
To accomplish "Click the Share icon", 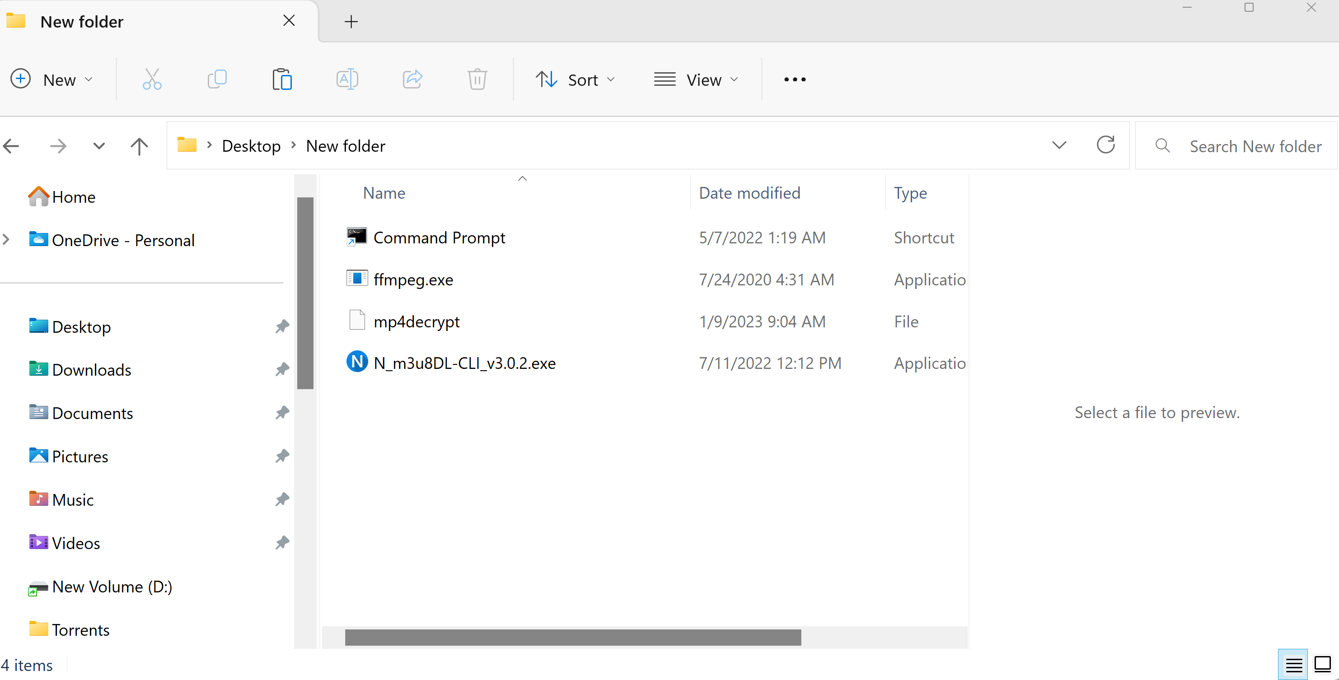I will pyautogui.click(x=412, y=79).
